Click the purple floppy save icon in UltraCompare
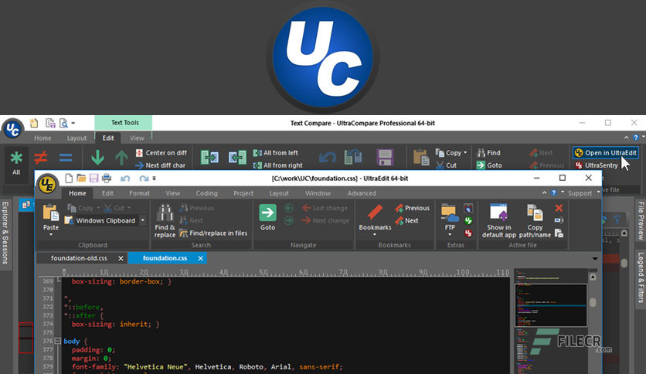 (x=385, y=158)
